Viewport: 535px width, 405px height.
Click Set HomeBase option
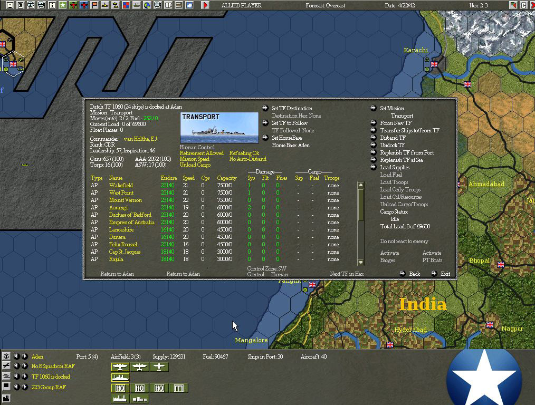pos(286,138)
